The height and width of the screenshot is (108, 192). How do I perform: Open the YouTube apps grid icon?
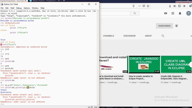click(173, 13)
